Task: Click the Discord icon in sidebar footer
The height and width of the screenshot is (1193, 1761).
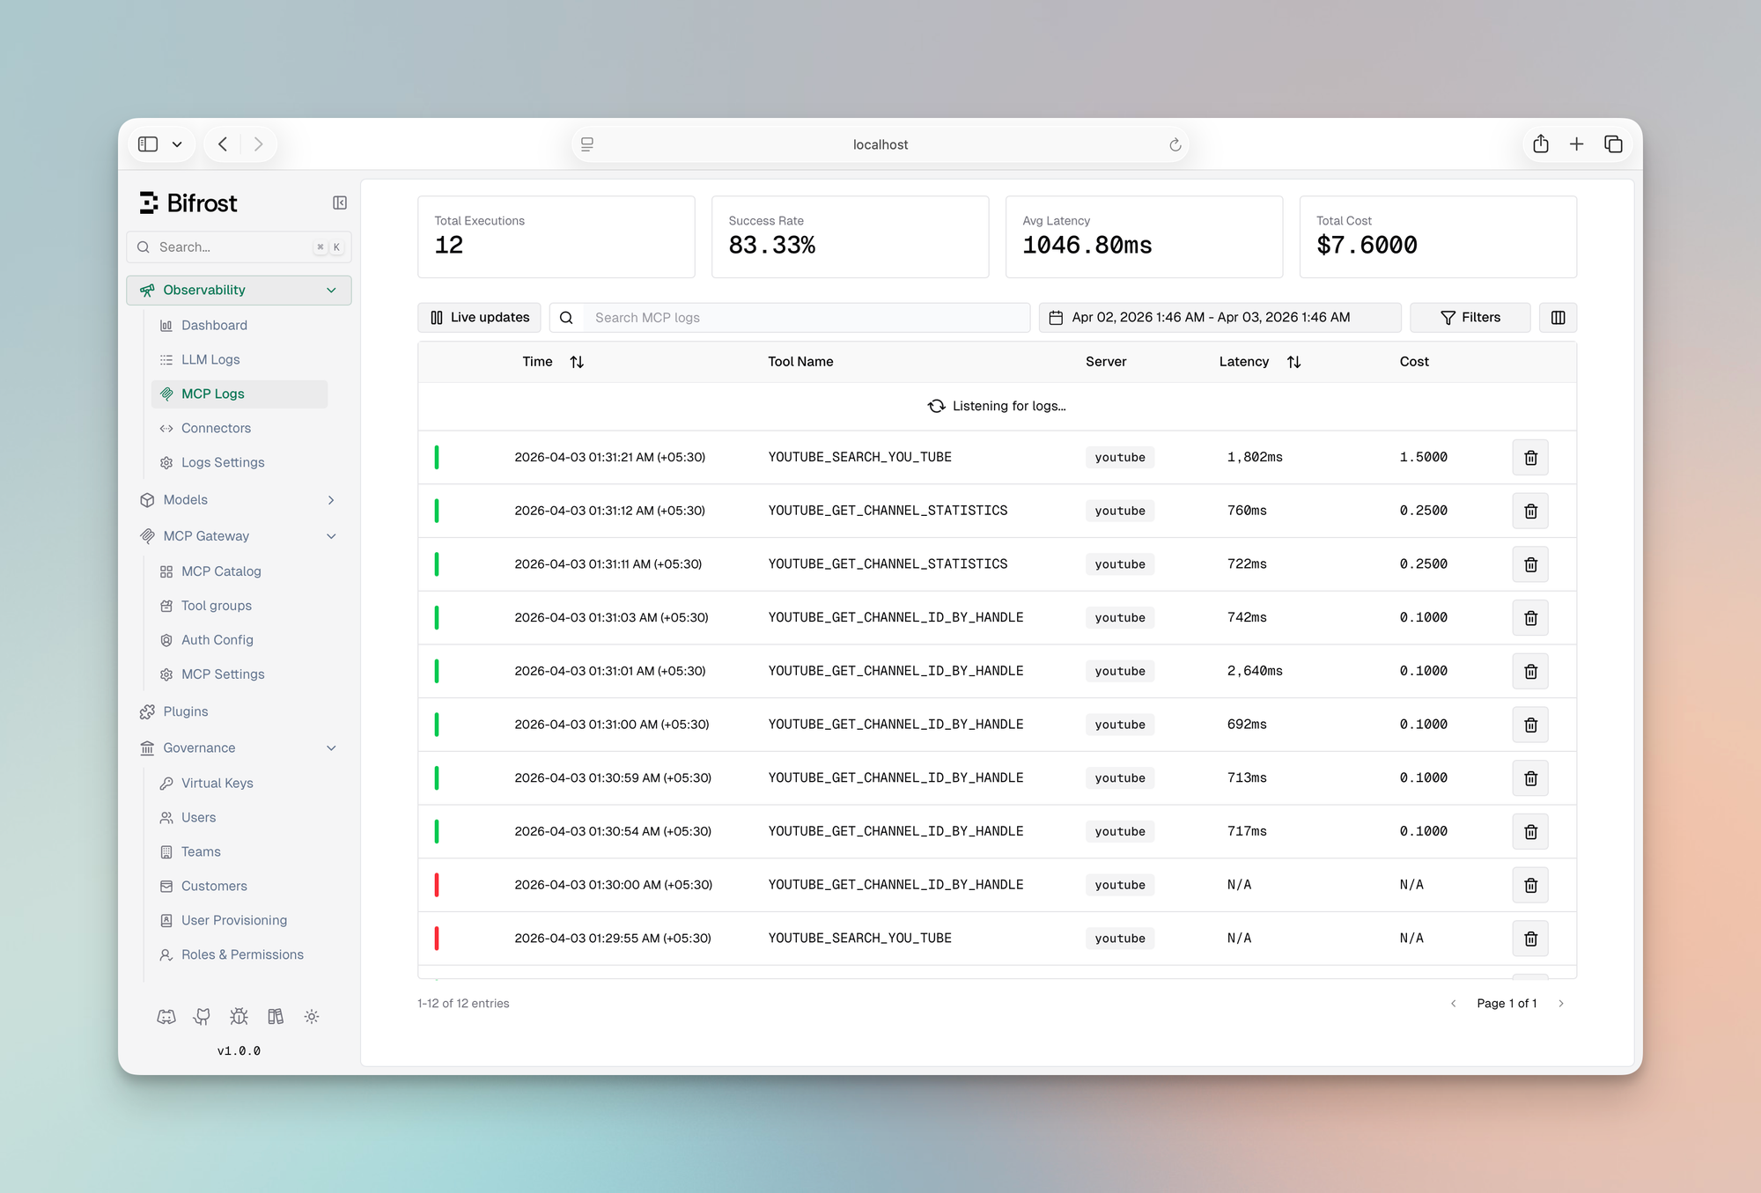Action: click(166, 1017)
